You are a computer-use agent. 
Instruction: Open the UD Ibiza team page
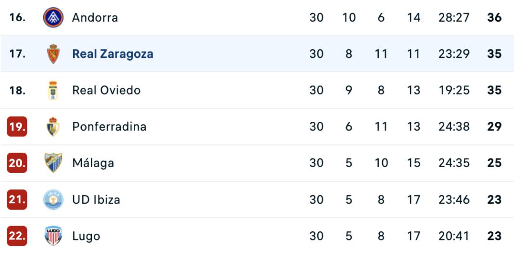96,200
